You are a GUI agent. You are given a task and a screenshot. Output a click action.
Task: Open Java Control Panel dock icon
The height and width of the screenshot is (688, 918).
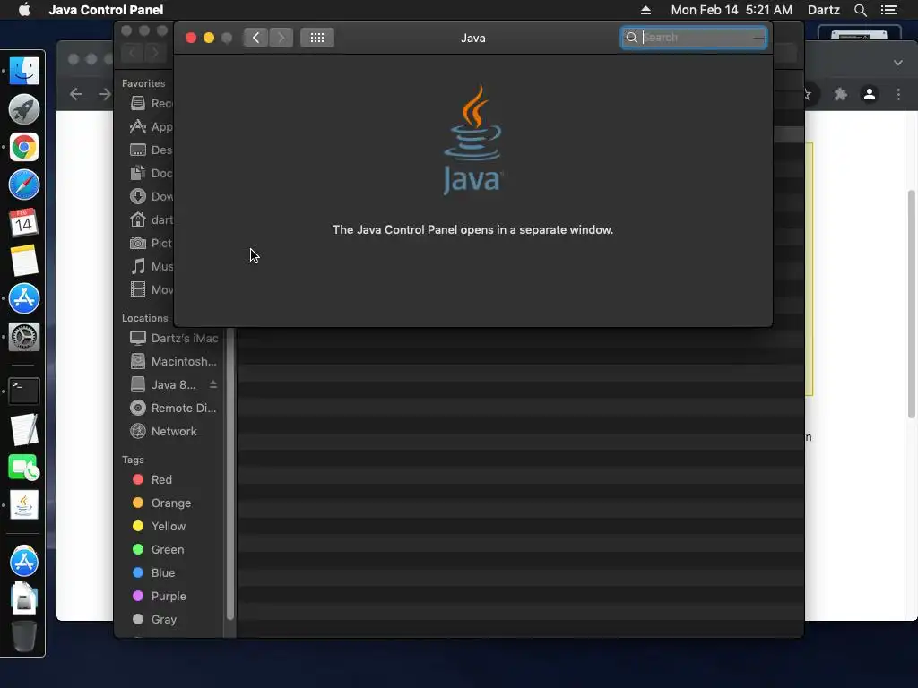pyautogui.click(x=24, y=505)
